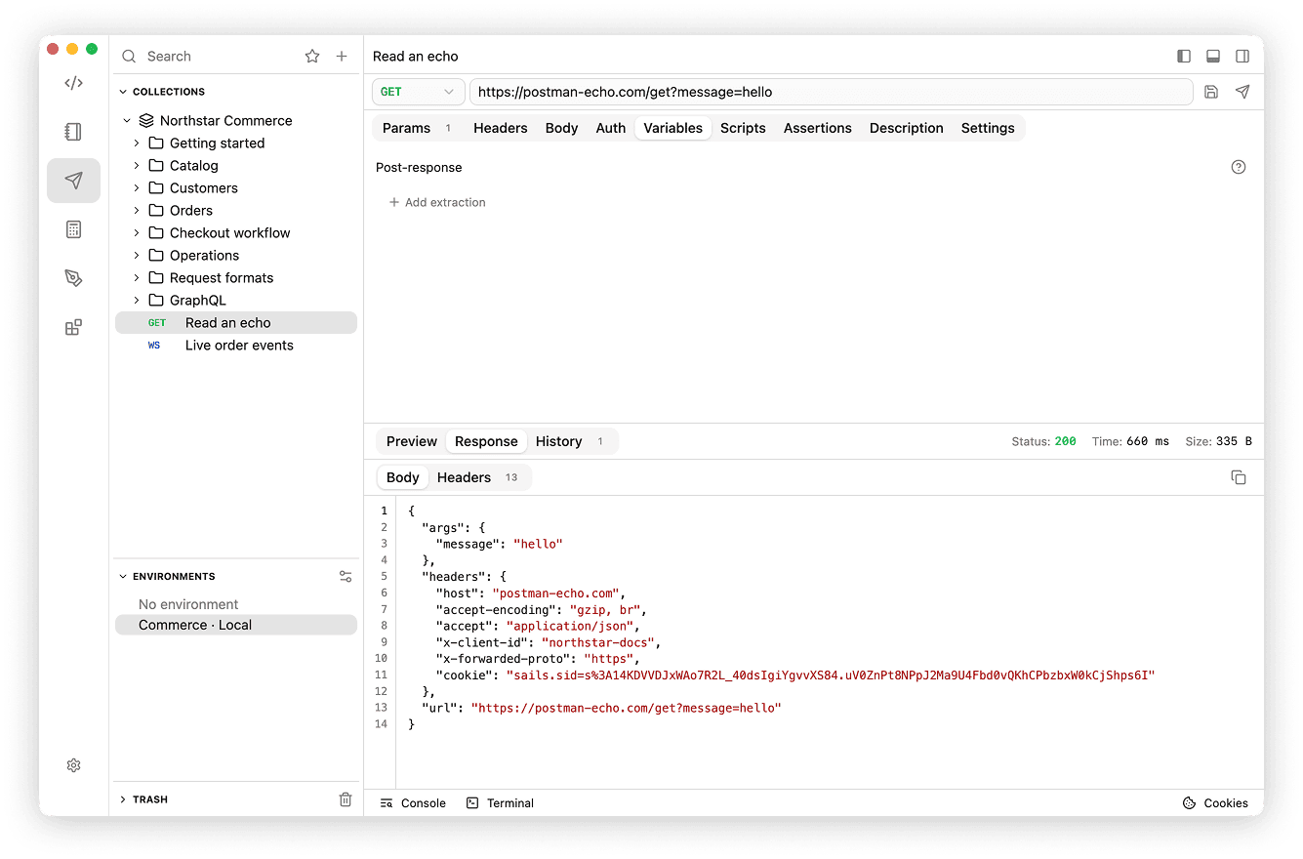The width and height of the screenshot is (1303, 859).
Task: Select the response Body tab above the JSON
Action: (402, 477)
